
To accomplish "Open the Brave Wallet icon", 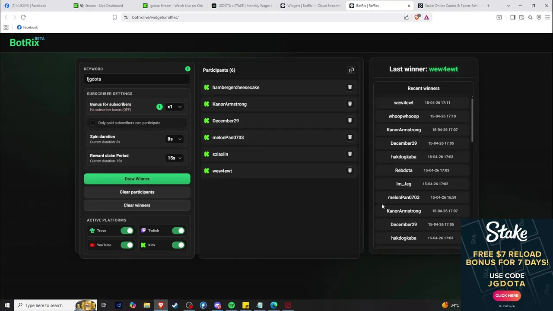I will click(x=521, y=17).
